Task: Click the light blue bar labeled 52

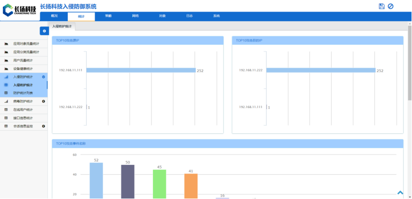Action: 96,180
